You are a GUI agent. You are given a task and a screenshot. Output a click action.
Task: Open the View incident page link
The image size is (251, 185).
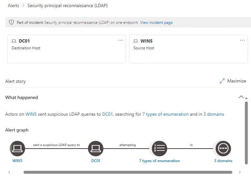coord(156,23)
